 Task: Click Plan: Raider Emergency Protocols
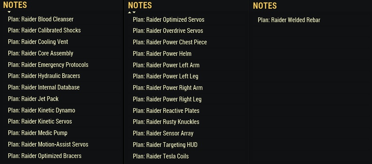coord(48,65)
